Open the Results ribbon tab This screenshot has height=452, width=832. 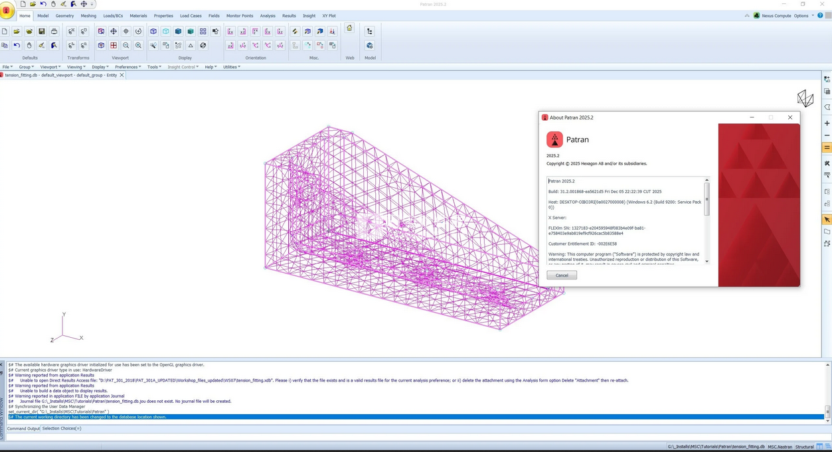tap(289, 15)
